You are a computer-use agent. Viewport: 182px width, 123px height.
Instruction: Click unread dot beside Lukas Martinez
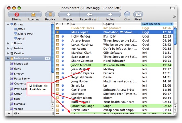(x=63, y=45)
